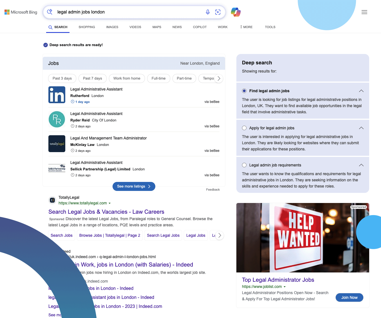381x318 pixels.
Task: Click Join Now on the sponsored joblist ad
Action: 349,297
